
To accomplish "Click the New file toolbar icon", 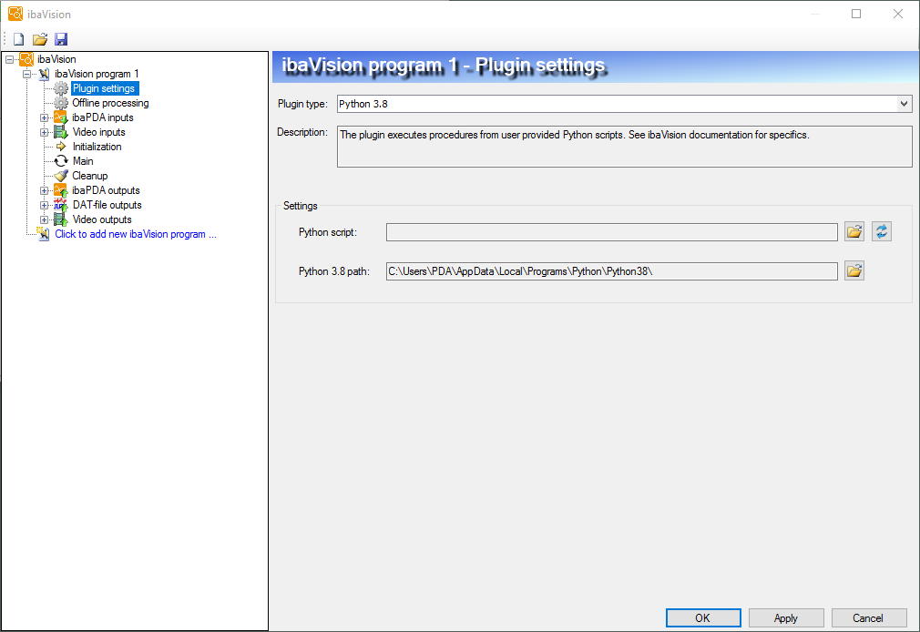I will [18, 39].
